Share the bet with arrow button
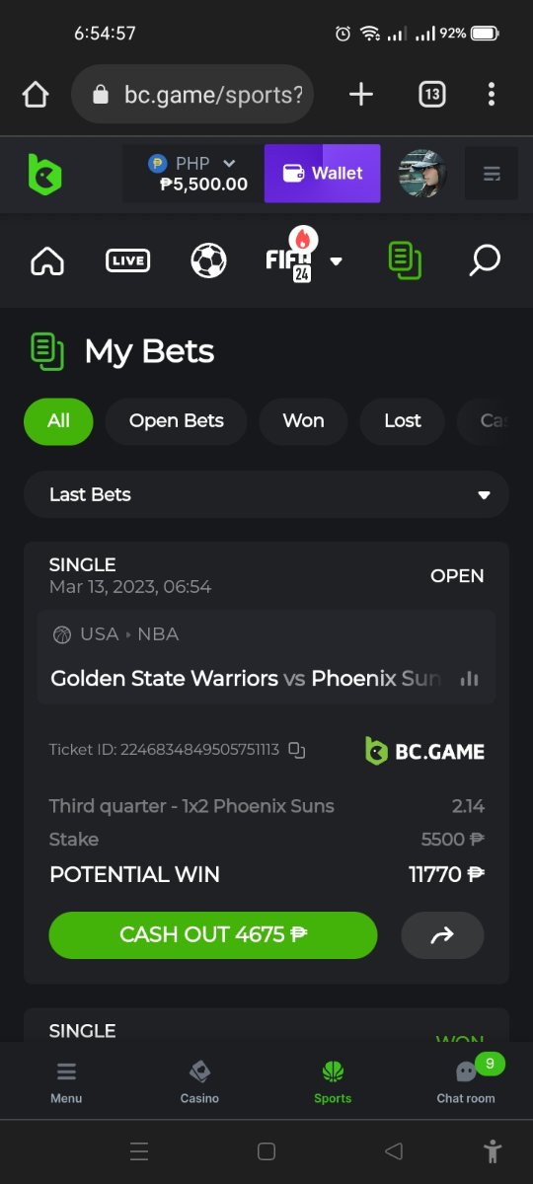The image size is (533, 1184). (x=442, y=935)
